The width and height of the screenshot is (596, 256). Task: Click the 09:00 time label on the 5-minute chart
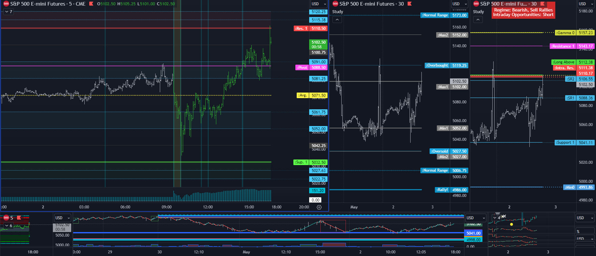pyautogui.click(x=166, y=207)
